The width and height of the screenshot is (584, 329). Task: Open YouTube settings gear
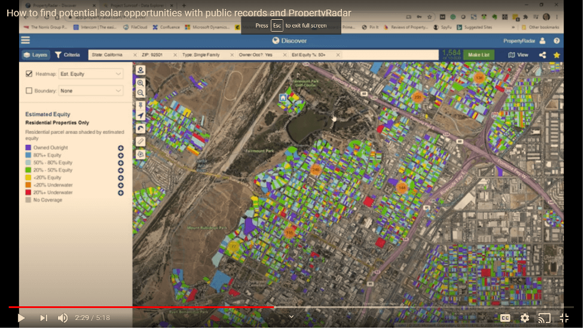click(525, 318)
